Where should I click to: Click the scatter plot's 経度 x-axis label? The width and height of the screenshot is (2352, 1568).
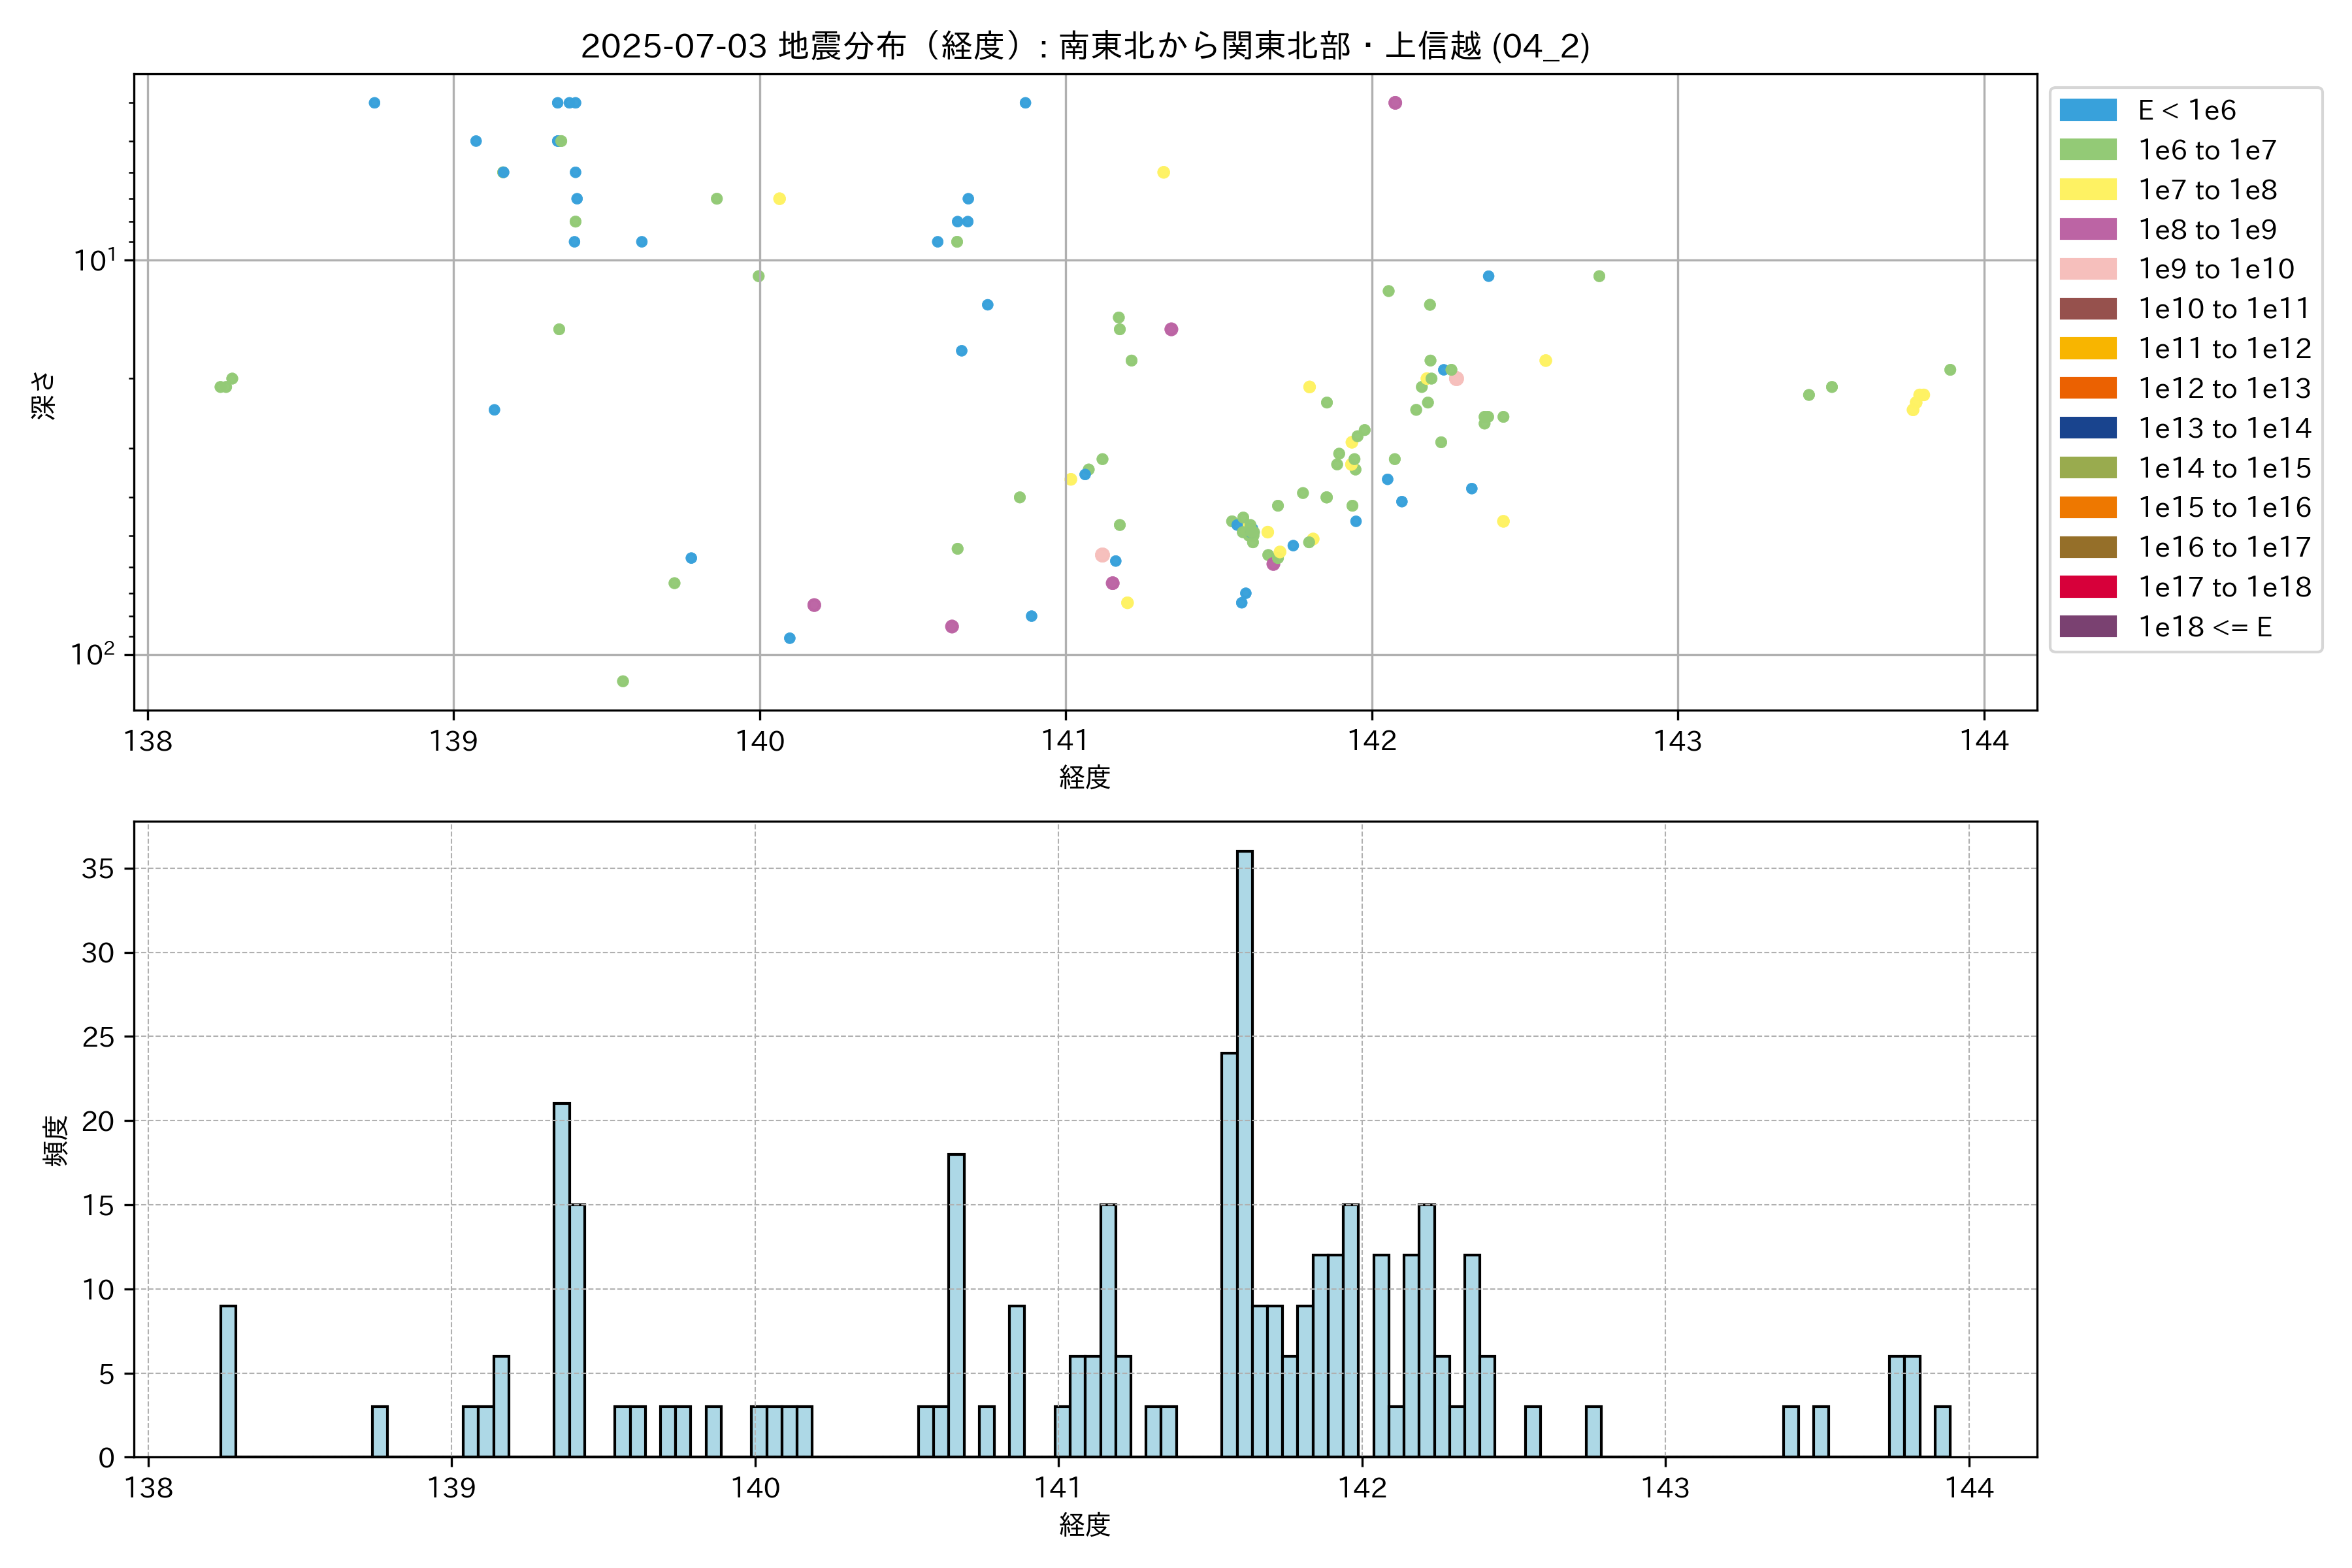(x=1085, y=777)
